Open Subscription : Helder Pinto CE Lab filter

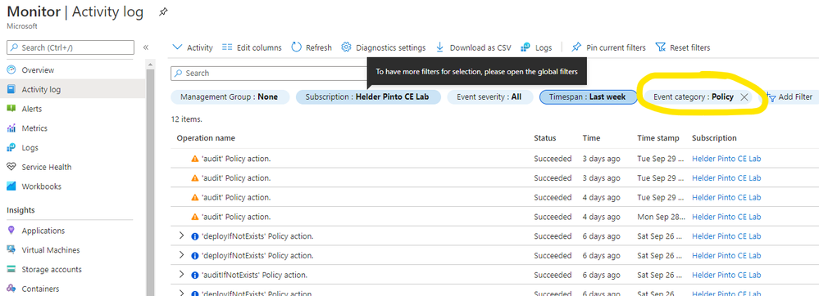click(x=368, y=97)
